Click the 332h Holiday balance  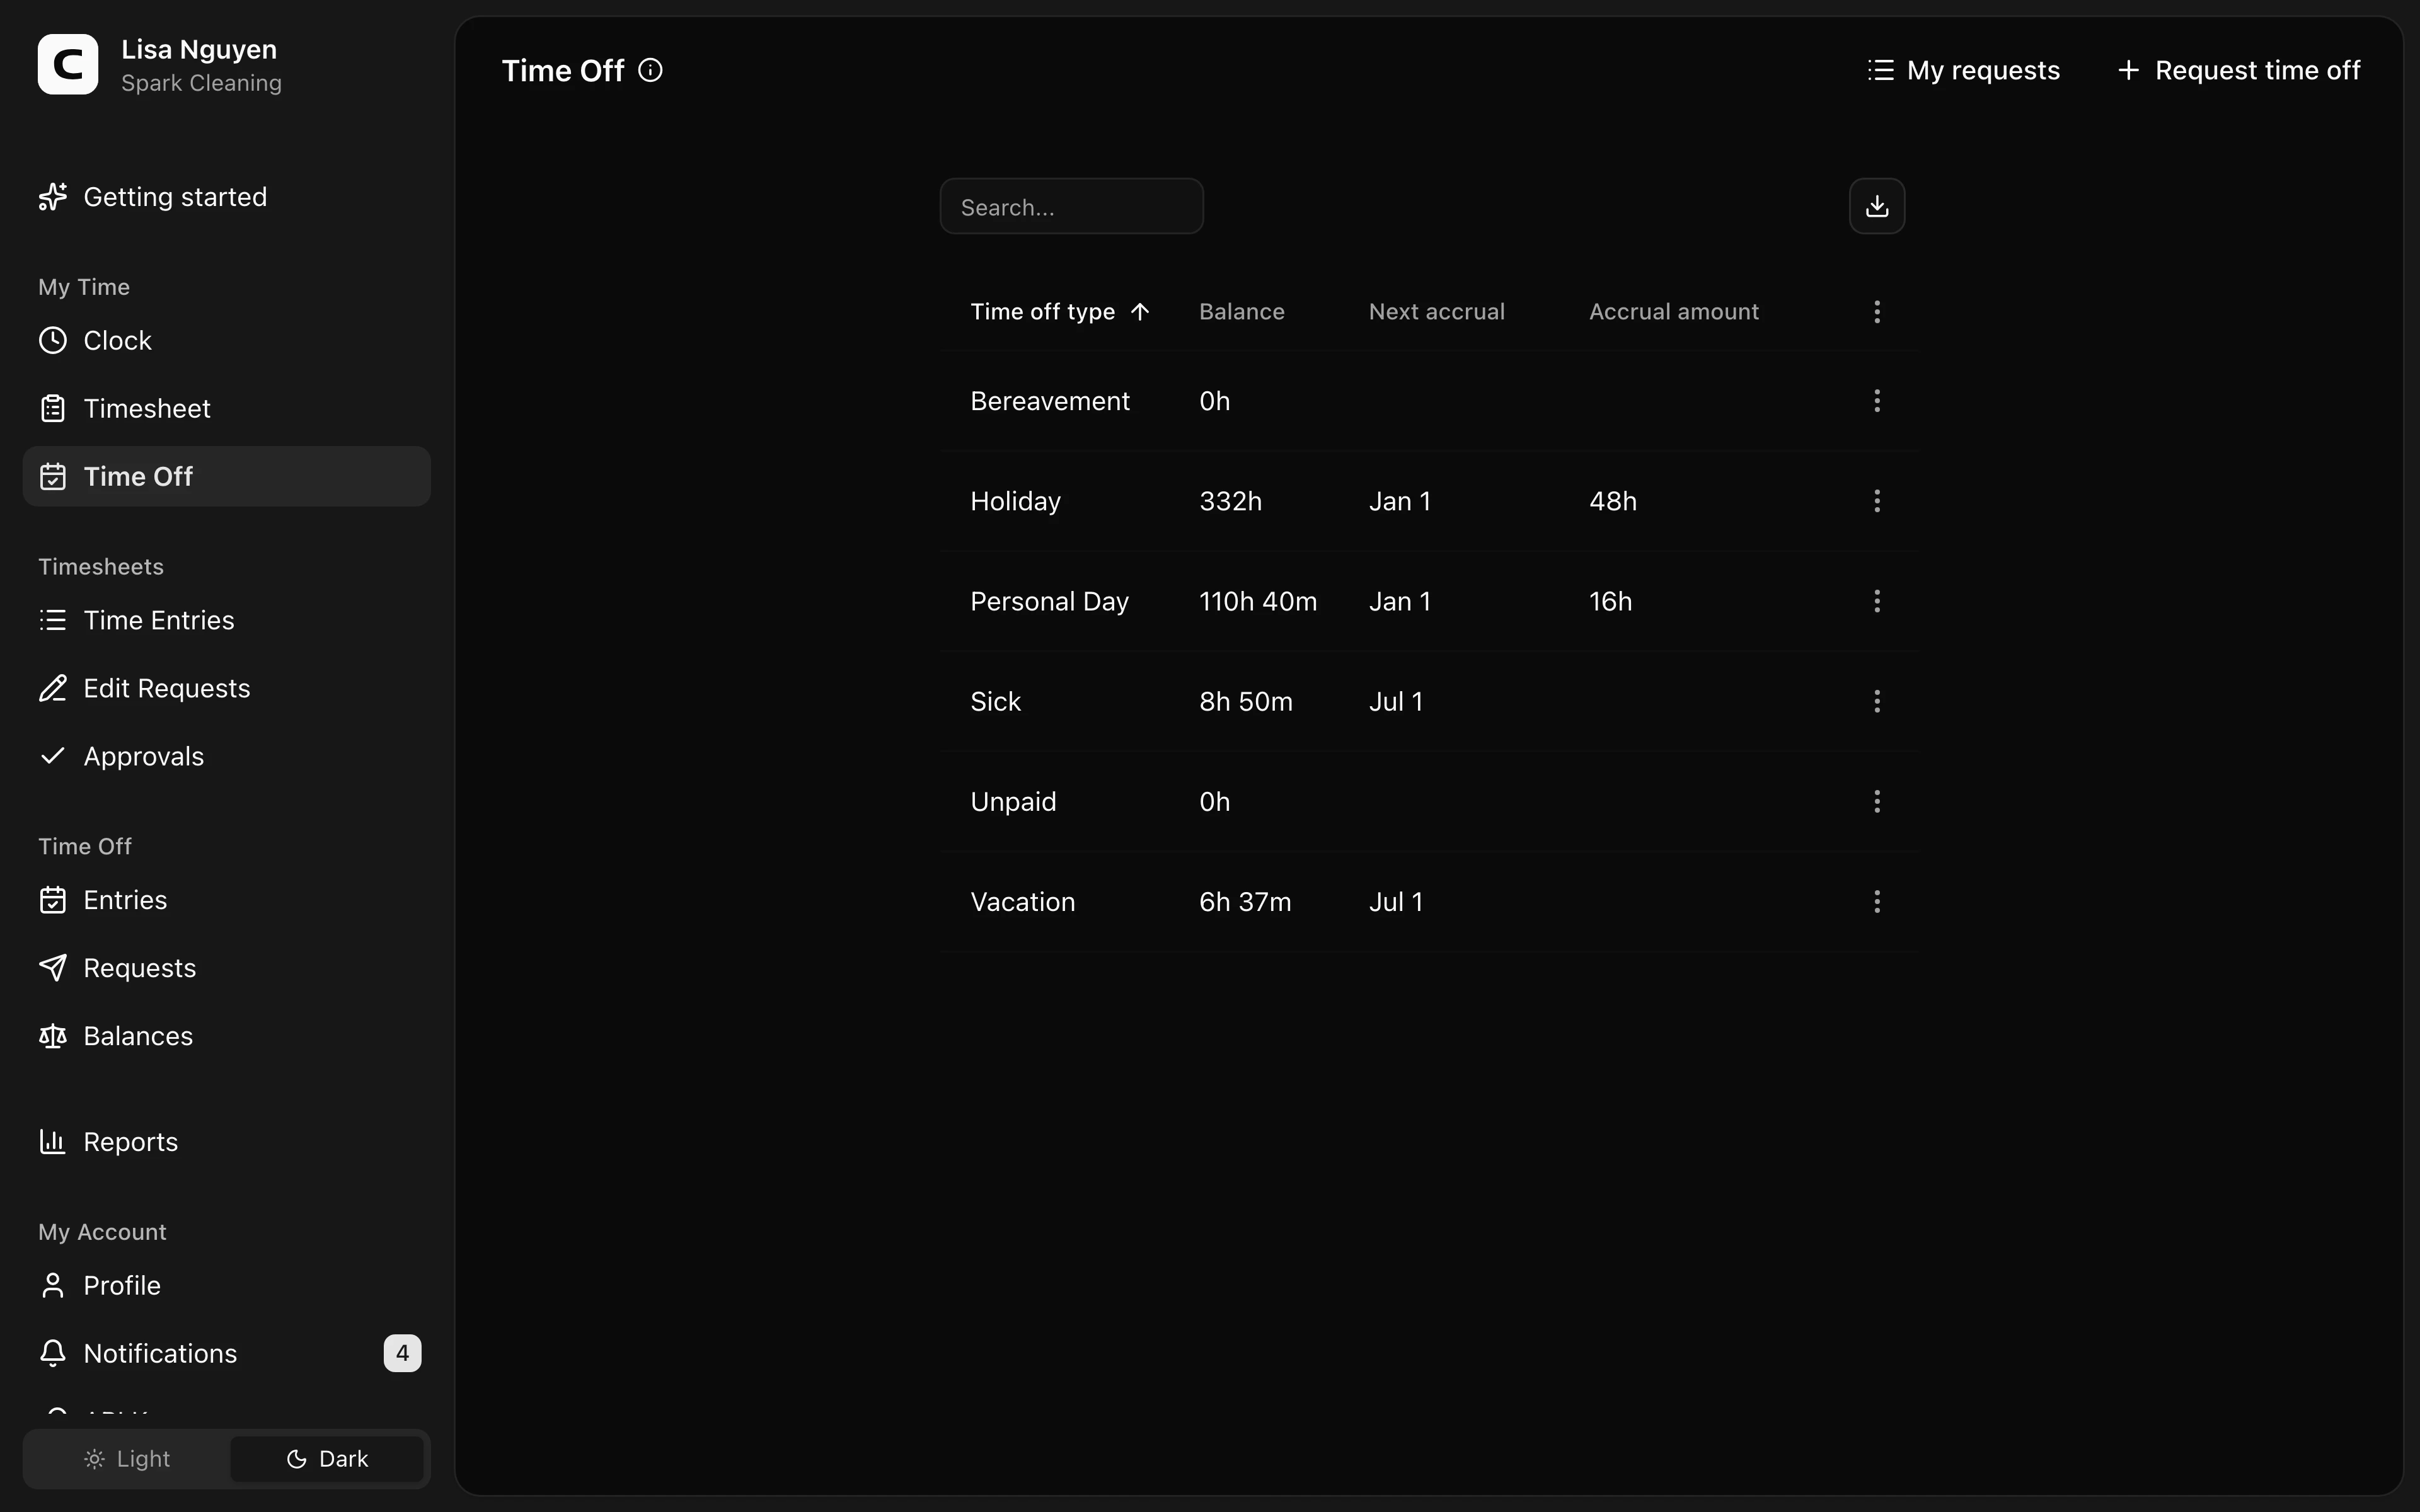[x=1230, y=501]
